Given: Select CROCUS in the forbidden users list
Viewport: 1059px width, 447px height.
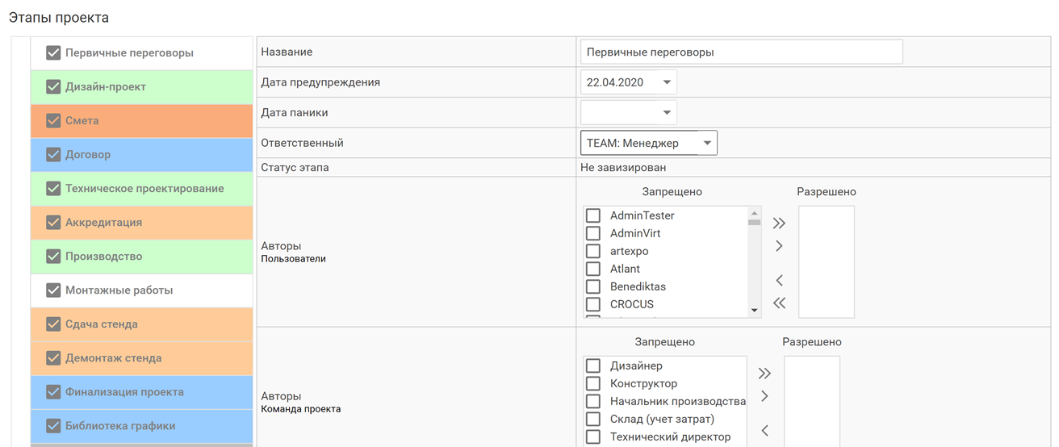Looking at the screenshot, I should [x=631, y=304].
